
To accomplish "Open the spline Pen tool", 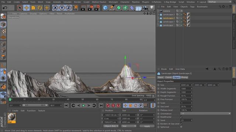I will [x=112, y=8].
